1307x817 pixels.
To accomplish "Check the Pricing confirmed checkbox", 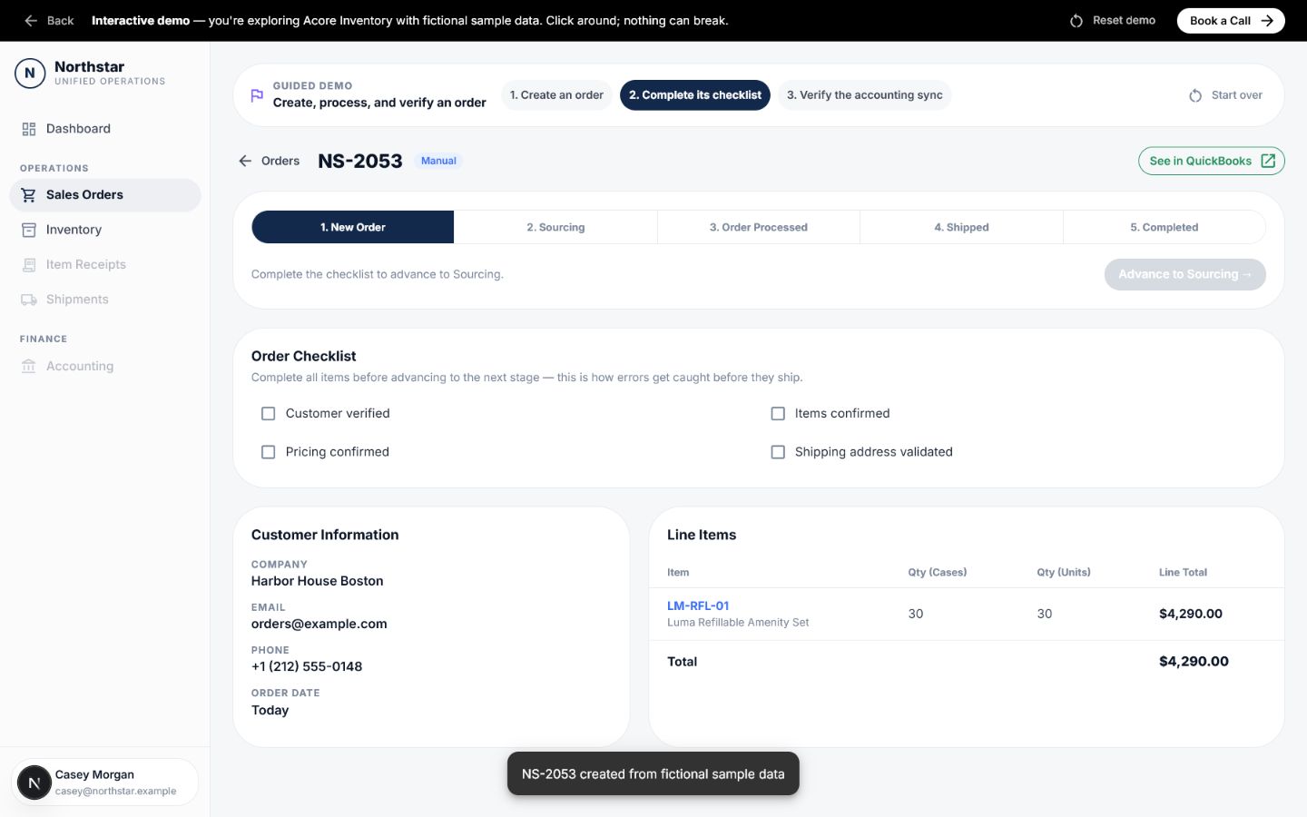I will [x=269, y=452].
